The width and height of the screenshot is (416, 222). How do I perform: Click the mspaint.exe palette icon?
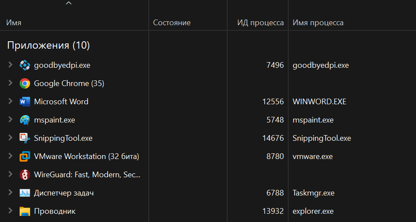(25, 120)
